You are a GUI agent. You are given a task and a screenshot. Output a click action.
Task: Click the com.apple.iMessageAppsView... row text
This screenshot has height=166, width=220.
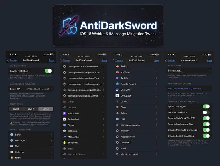84,78
